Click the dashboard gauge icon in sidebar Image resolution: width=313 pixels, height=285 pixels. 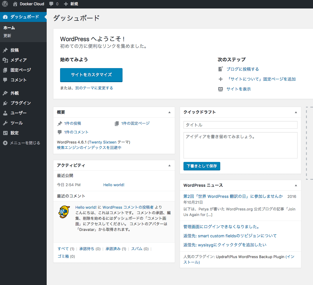pyautogui.click(x=5, y=17)
